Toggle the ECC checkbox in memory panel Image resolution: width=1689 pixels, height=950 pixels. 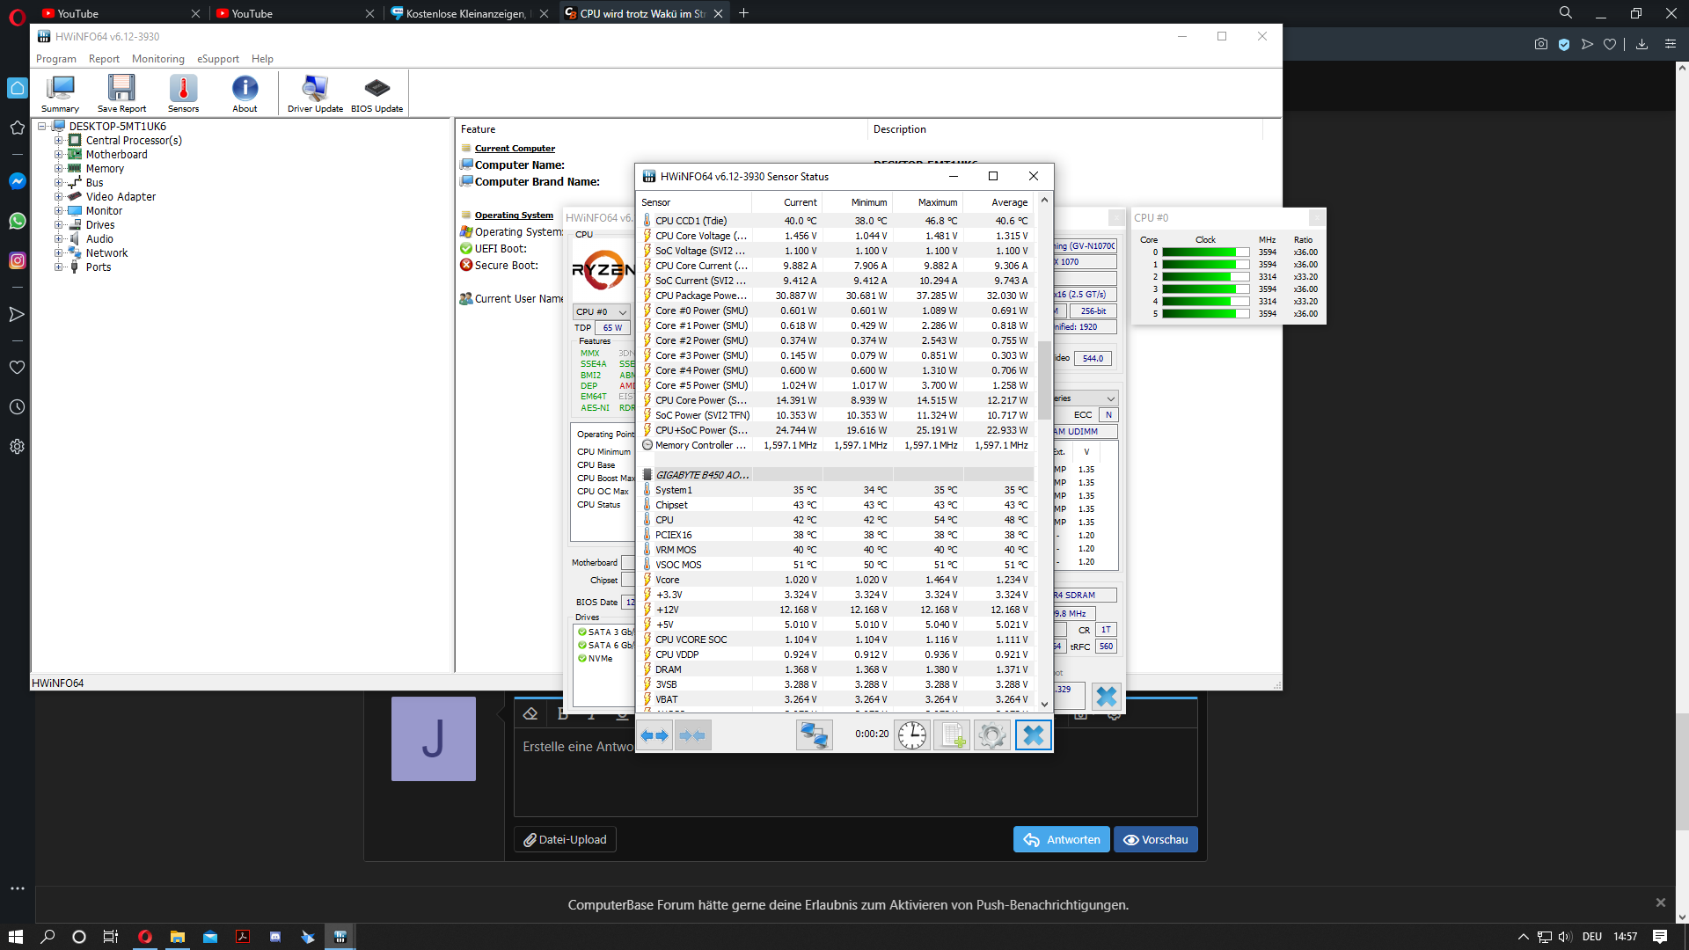click(1108, 415)
